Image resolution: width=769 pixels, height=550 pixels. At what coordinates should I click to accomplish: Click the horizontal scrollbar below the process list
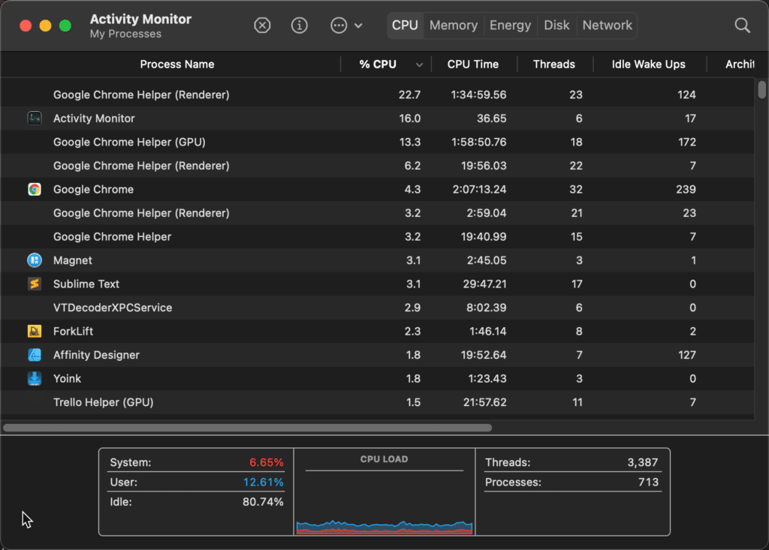coord(248,428)
